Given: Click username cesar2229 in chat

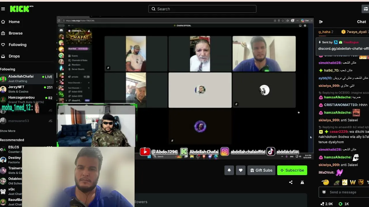Looking at the screenshot, I should [x=338, y=132].
